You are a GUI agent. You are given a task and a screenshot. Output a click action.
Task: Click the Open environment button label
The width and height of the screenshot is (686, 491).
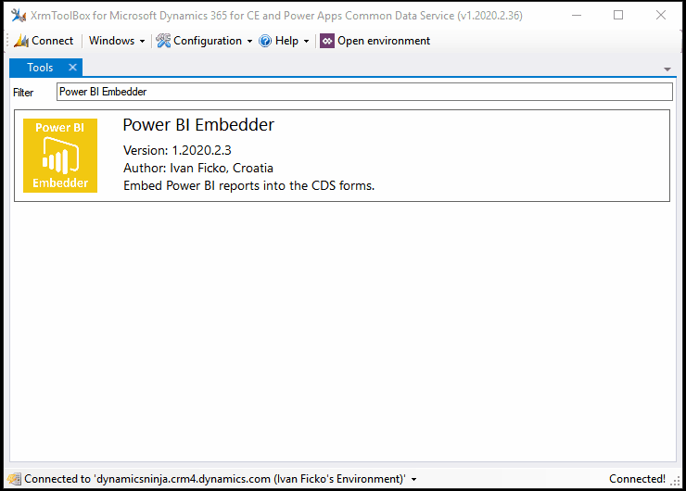pos(384,41)
